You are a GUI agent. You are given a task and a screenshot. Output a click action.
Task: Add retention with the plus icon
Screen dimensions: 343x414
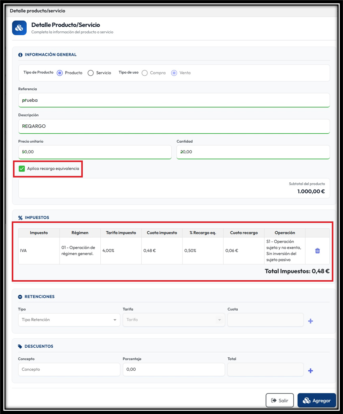pyautogui.click(x=311, y=321)
